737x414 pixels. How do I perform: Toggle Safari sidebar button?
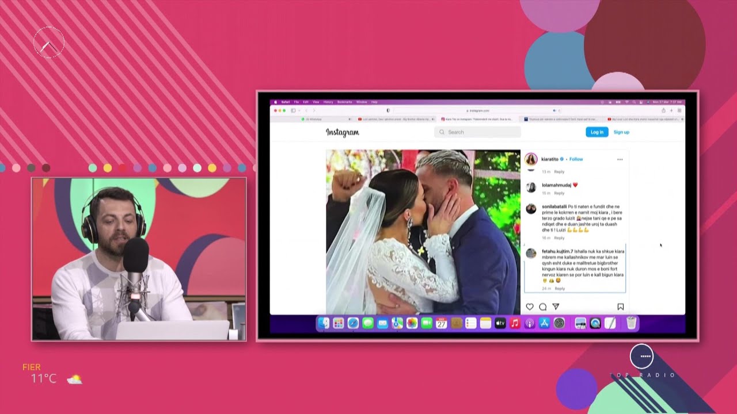(x=293, y=110)
